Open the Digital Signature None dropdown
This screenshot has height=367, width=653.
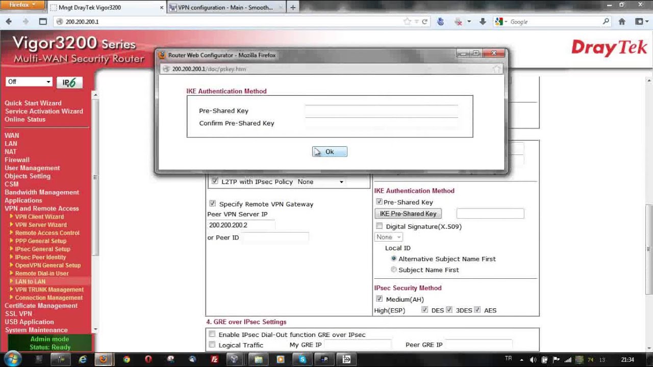point(389,237)
